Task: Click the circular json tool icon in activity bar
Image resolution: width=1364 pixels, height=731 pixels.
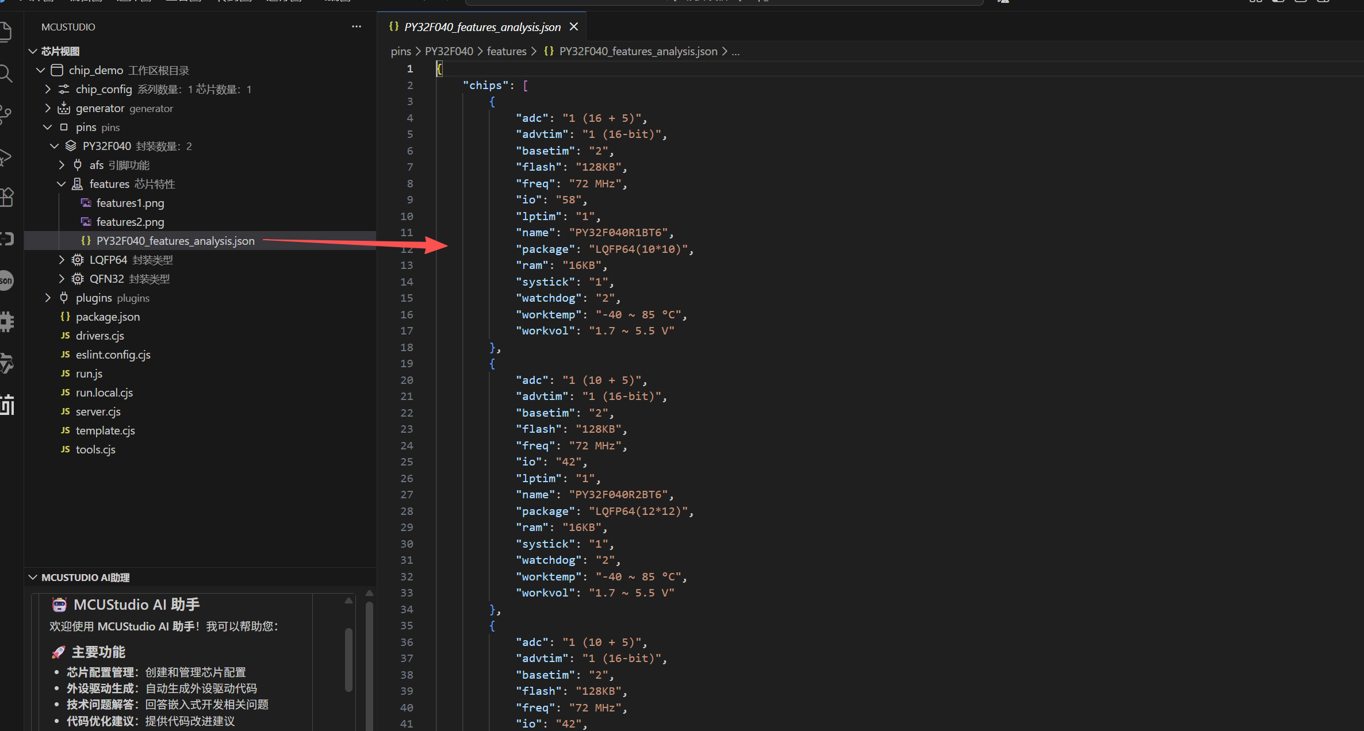Action: tap(6, 280)
